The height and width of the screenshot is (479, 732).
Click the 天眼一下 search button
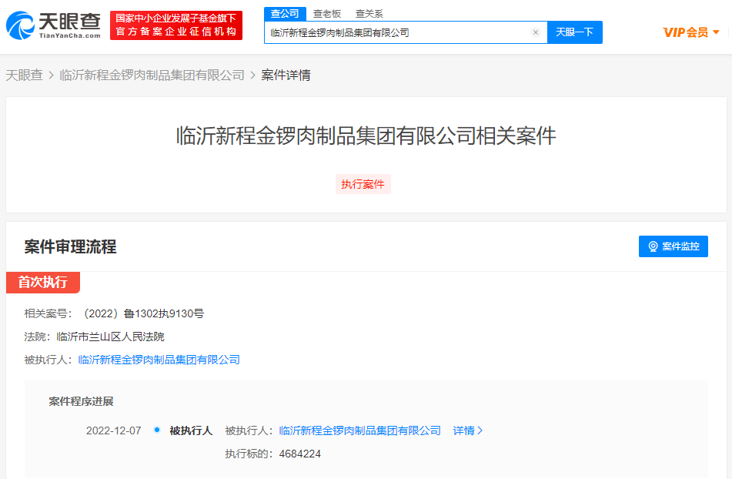[x=575, y=32]
